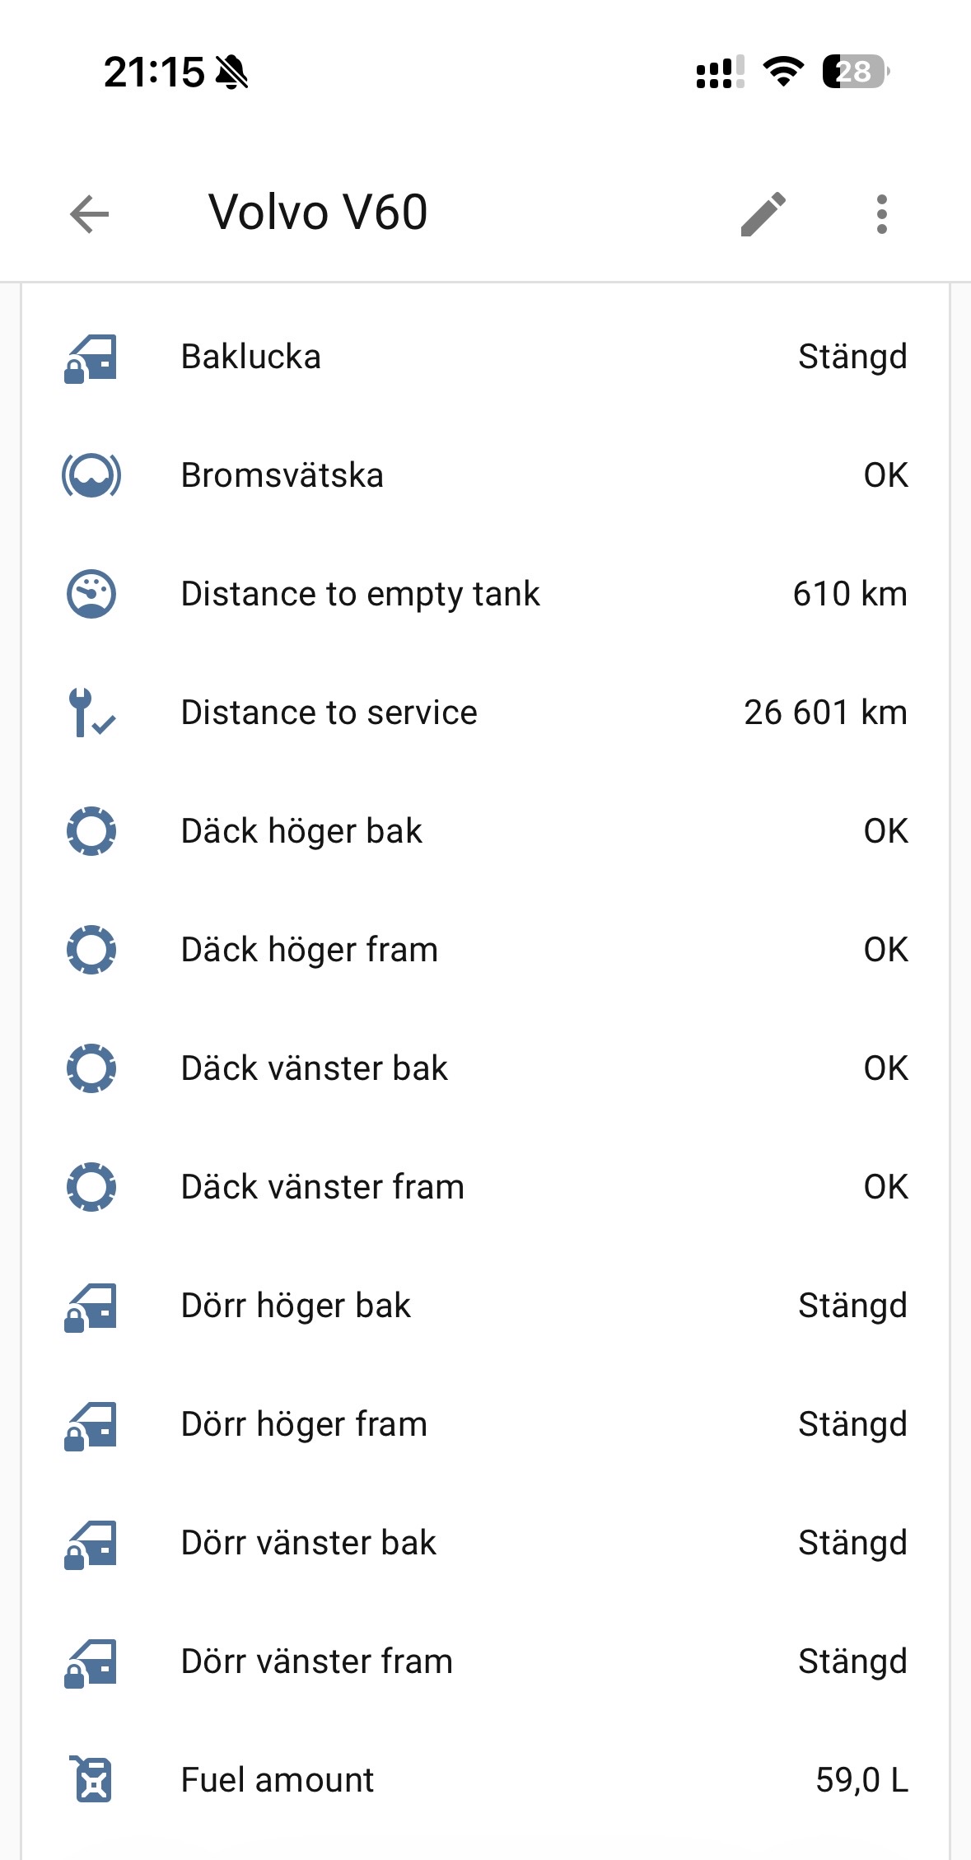Open the Däck vänster bak entity
Viewport: 971px width, 1860px height.
[x=314, y=1068]
